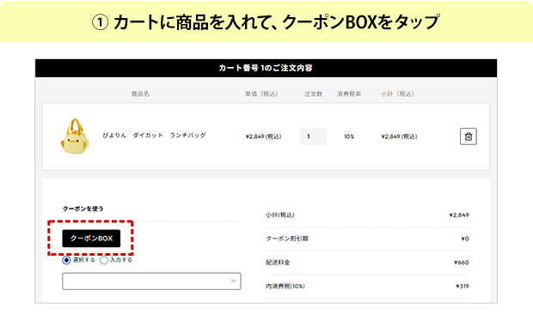Screen dimensions: 533x321
Task: Click the 小計（税込） column header
Action: (397, 94)
